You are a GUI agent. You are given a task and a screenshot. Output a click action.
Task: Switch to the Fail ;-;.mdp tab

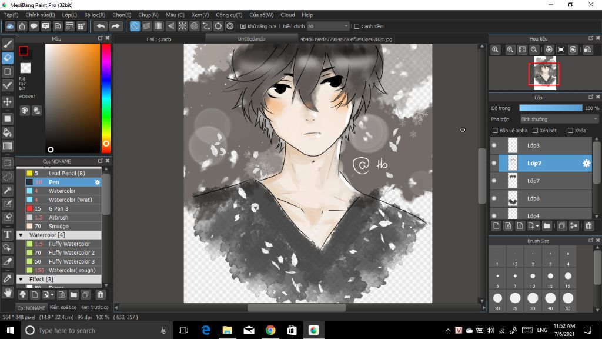159,39
